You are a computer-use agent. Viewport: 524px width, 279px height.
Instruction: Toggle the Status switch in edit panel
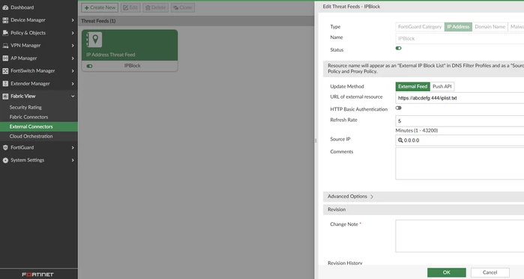point(398,49)
